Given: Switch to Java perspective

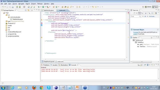Looking at the screenshot, I should tap(155, 7).
